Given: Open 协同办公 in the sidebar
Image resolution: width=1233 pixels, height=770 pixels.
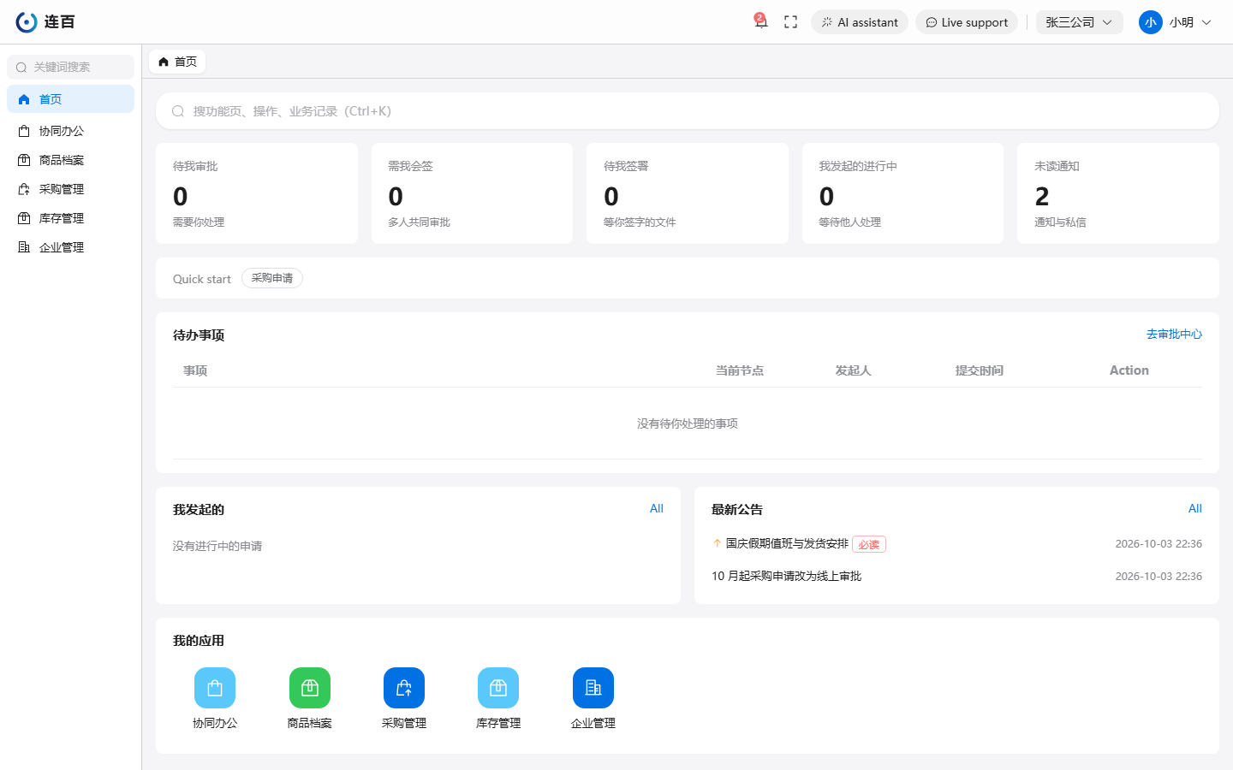Looking at the screenshot, I should [70, 131].
